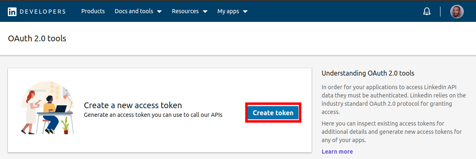Click Generate an access token description text
Screen dimensions: 476x159
pos(153,115)
